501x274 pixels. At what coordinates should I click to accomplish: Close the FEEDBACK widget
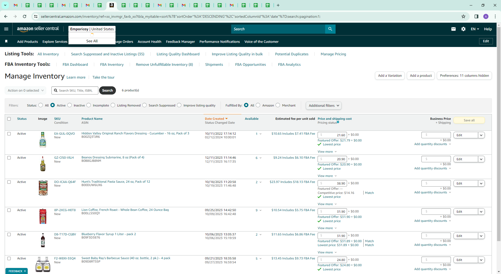(x=25, y=271)
